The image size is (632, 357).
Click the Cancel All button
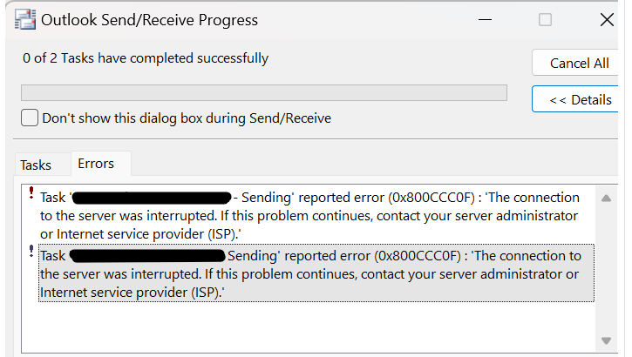[576, 63]
